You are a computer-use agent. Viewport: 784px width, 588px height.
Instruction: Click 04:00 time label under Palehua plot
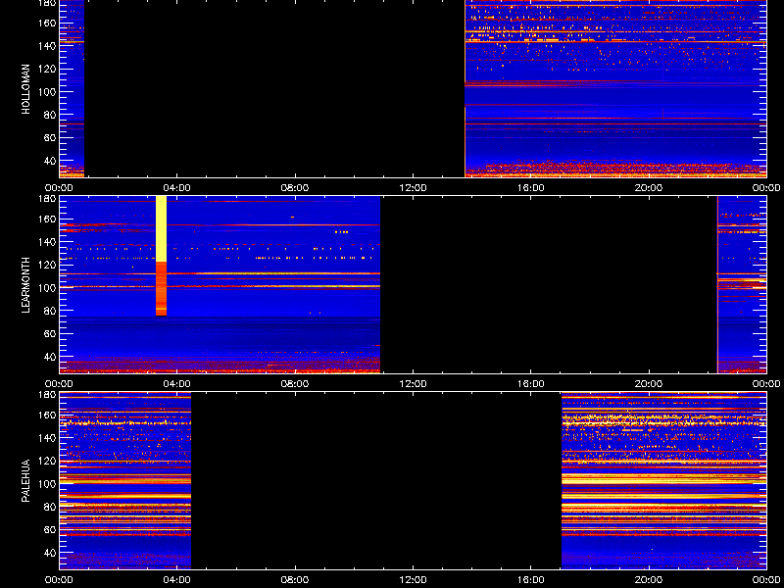(x=177, y=580)
